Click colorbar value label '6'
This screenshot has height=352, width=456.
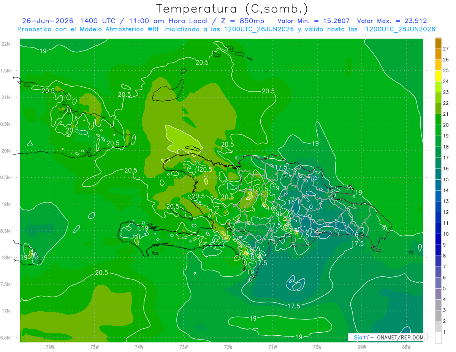coord(445,278)
